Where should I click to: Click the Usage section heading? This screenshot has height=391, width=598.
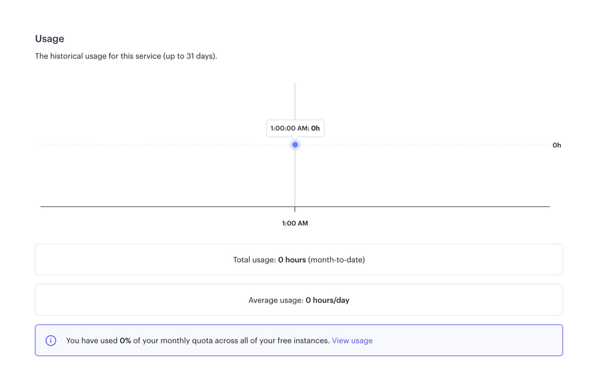coord(49,39)
